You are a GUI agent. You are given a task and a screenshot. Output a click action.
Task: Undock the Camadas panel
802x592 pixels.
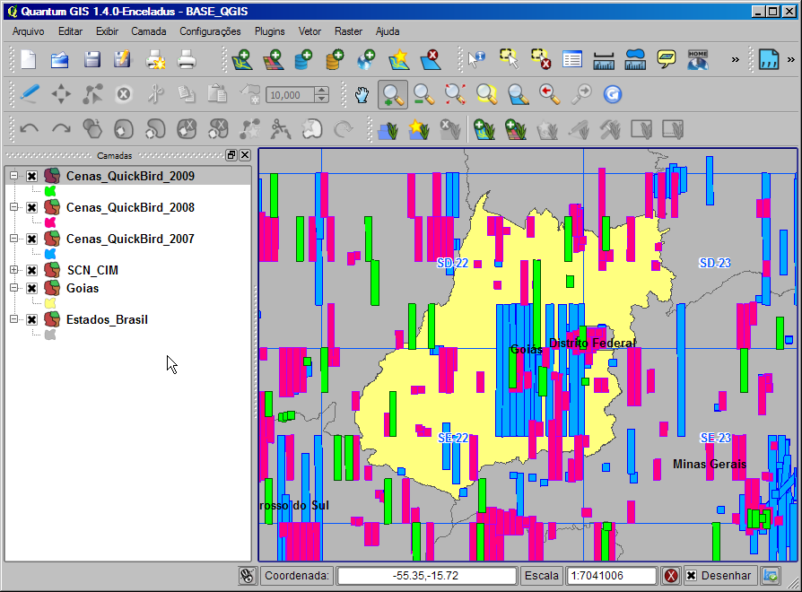[231, 155]
